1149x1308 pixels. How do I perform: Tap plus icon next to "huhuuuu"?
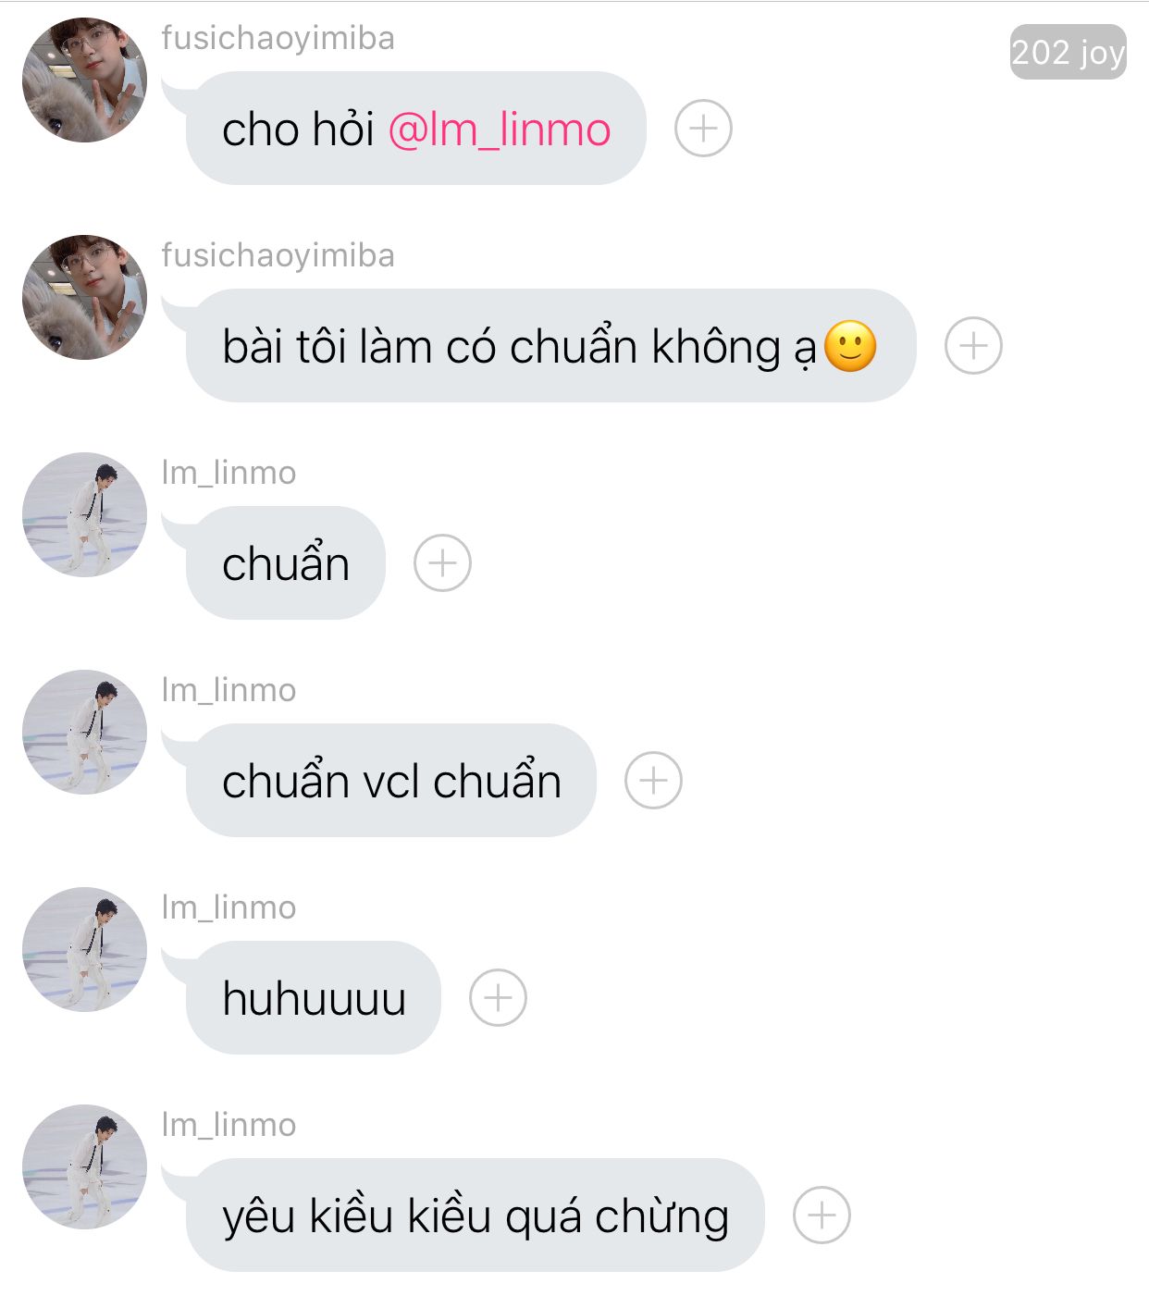[x=498, y=997]
